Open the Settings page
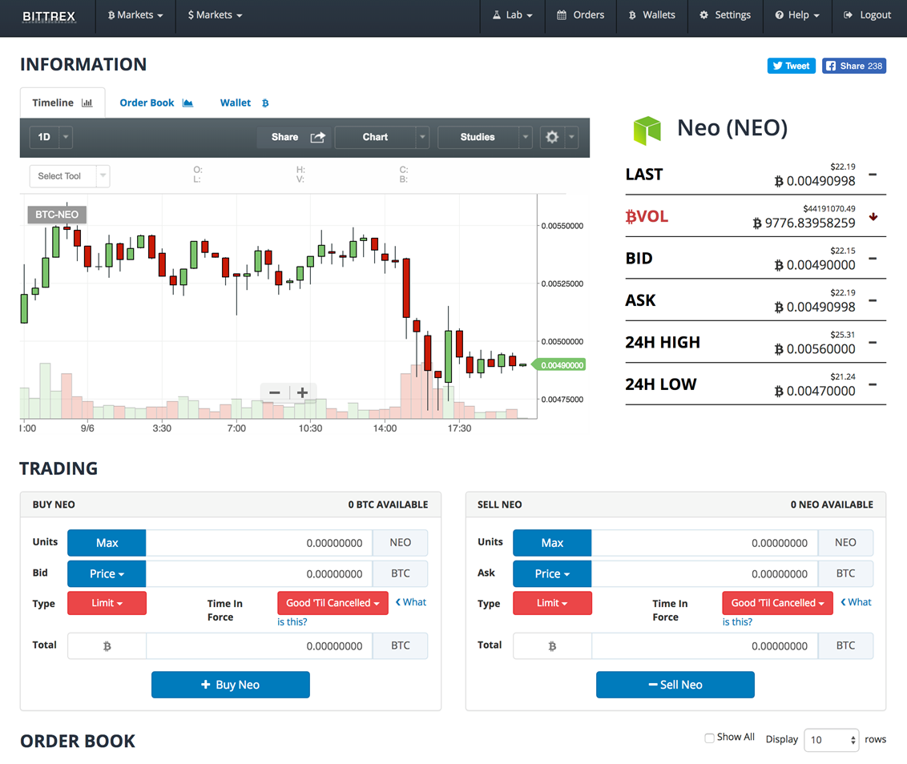The height and width of the screenshot is (764, 907). click(725, 15)
